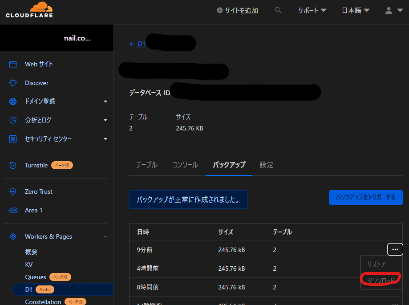Viewport: 409px width, 305px height.
Task: Expand the ドメイン登録 submenu arrow
Action: [105, 102]
